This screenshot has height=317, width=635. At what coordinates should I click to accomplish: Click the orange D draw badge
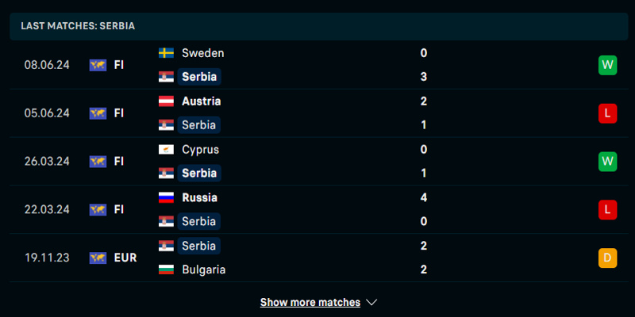click(607, 258)
